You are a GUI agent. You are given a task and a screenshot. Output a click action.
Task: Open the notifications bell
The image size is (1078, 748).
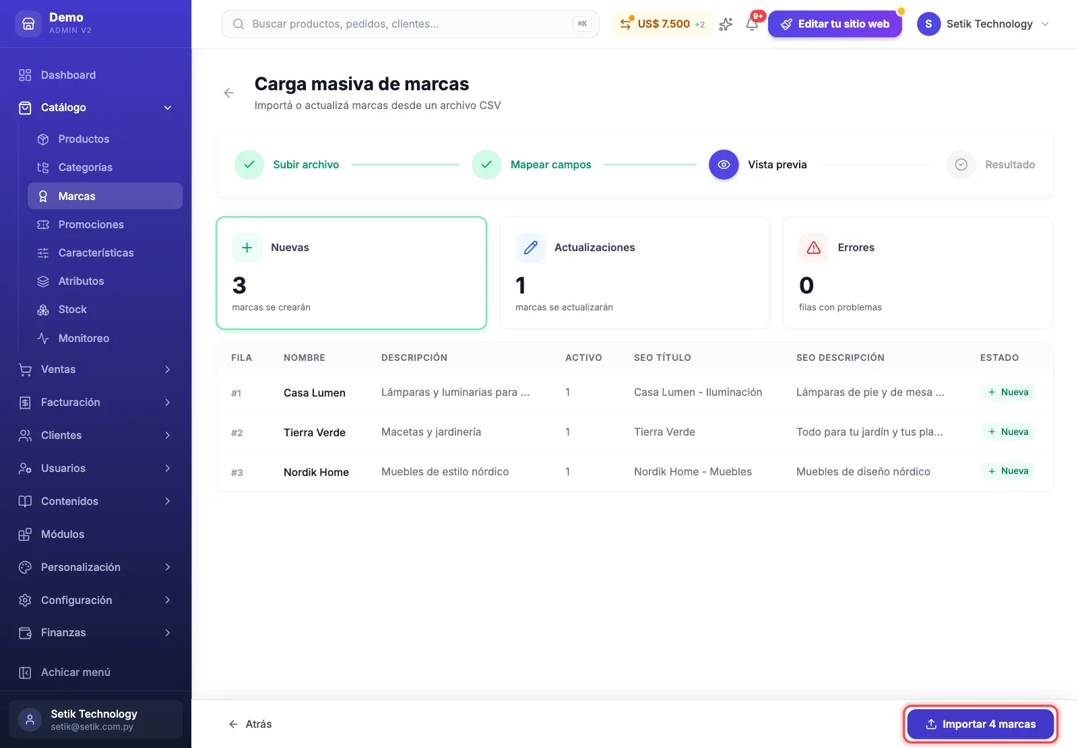point(752,24)
